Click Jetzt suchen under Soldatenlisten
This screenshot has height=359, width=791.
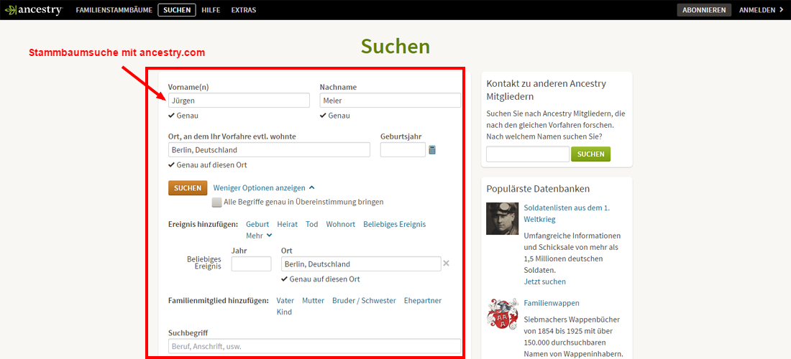pos(545,281)
